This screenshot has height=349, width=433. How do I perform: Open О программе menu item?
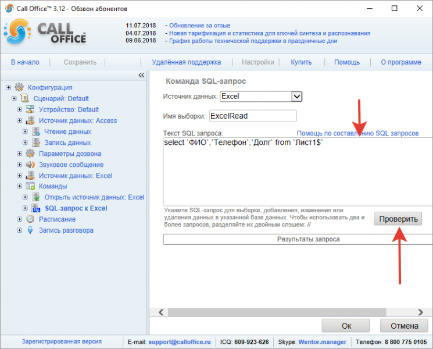(401, 62)
